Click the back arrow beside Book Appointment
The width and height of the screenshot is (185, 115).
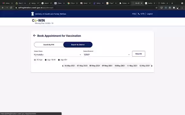pyautogui.click(x=34, y=36)
